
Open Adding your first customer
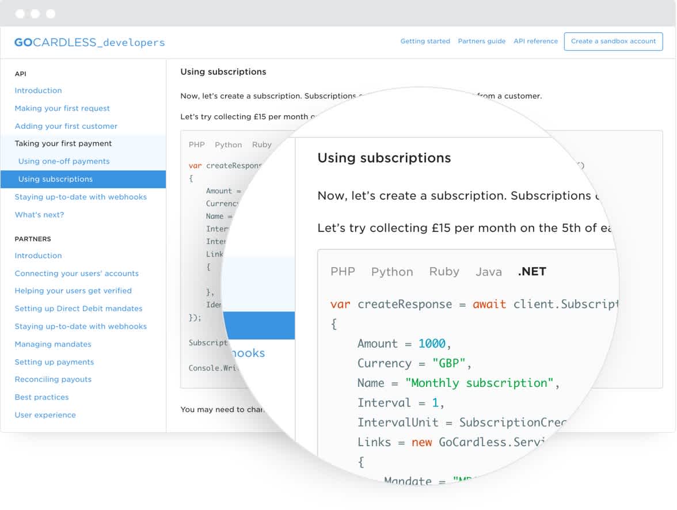(x=66, y=126)
